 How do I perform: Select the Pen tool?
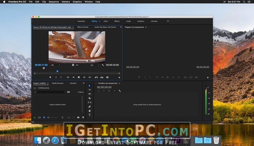coord(89,107)
